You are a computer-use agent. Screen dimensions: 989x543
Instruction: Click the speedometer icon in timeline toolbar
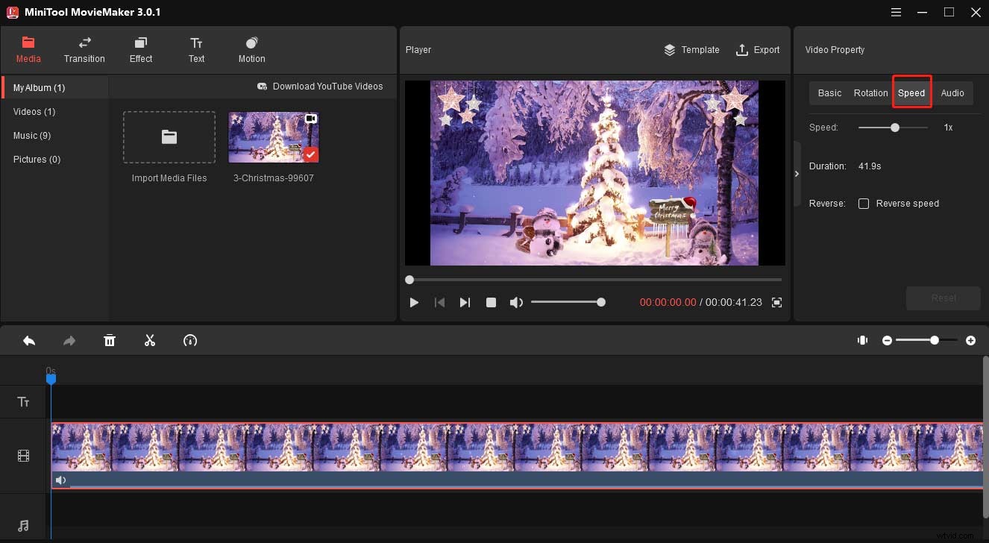click(x=189, y=340)
